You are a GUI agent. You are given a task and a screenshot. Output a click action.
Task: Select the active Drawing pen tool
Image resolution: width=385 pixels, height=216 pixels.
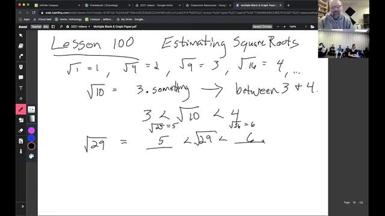(21, 109)
